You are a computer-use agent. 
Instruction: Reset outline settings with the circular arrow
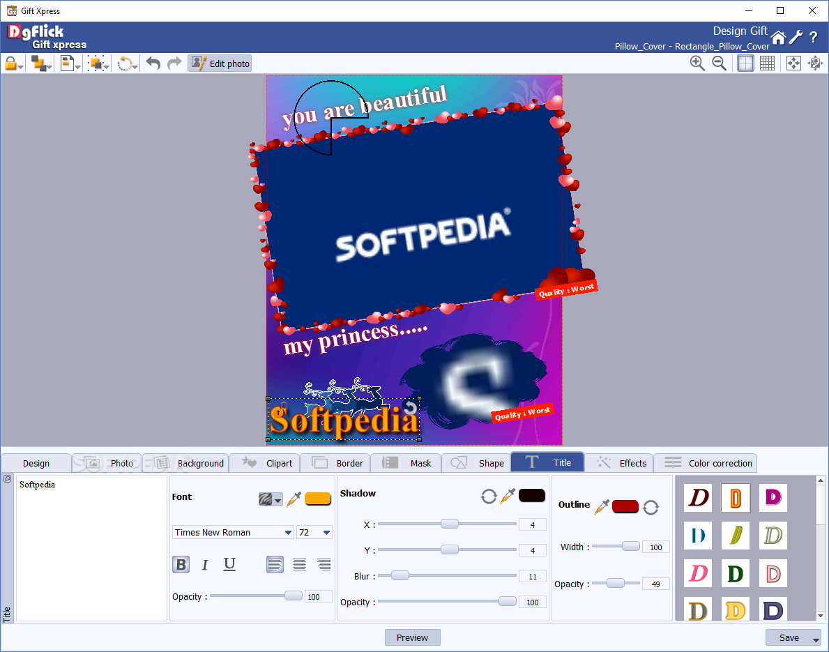pos(651,507)
